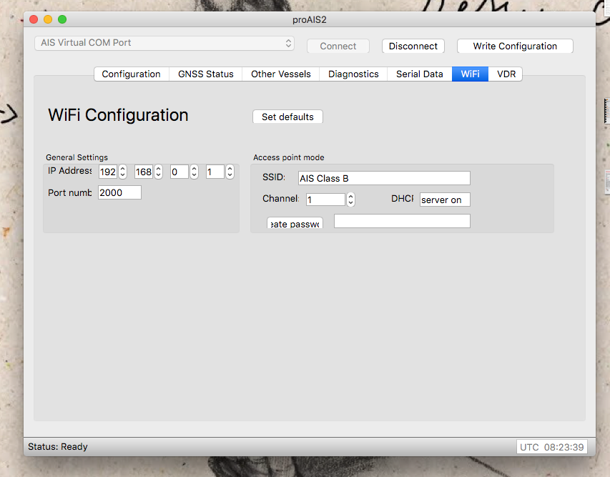Go to the Diagnostics tab
The image size is (610, 477).
pos(353,74)
